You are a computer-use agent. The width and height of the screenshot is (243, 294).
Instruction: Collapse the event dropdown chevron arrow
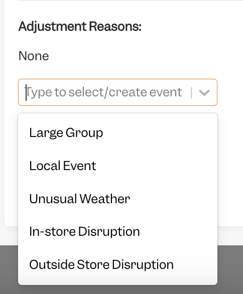(x=204, y=92)
